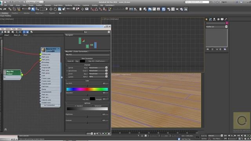Open the Modify command panel tab
The image size is (251, 141).
[211, 19]
